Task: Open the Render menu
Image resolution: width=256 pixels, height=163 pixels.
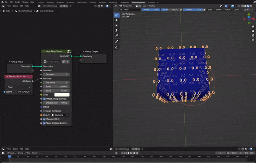Action: (17, 2)
